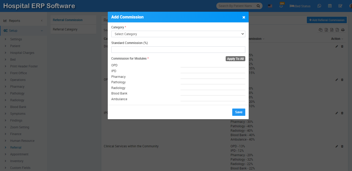Click the WhatsApp icon in header

click(319, 6)
